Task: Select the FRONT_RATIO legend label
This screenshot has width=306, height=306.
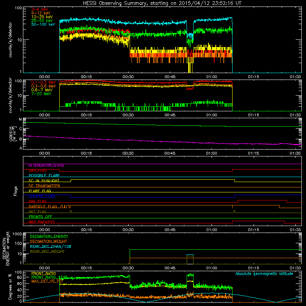Action: point(44,273)
